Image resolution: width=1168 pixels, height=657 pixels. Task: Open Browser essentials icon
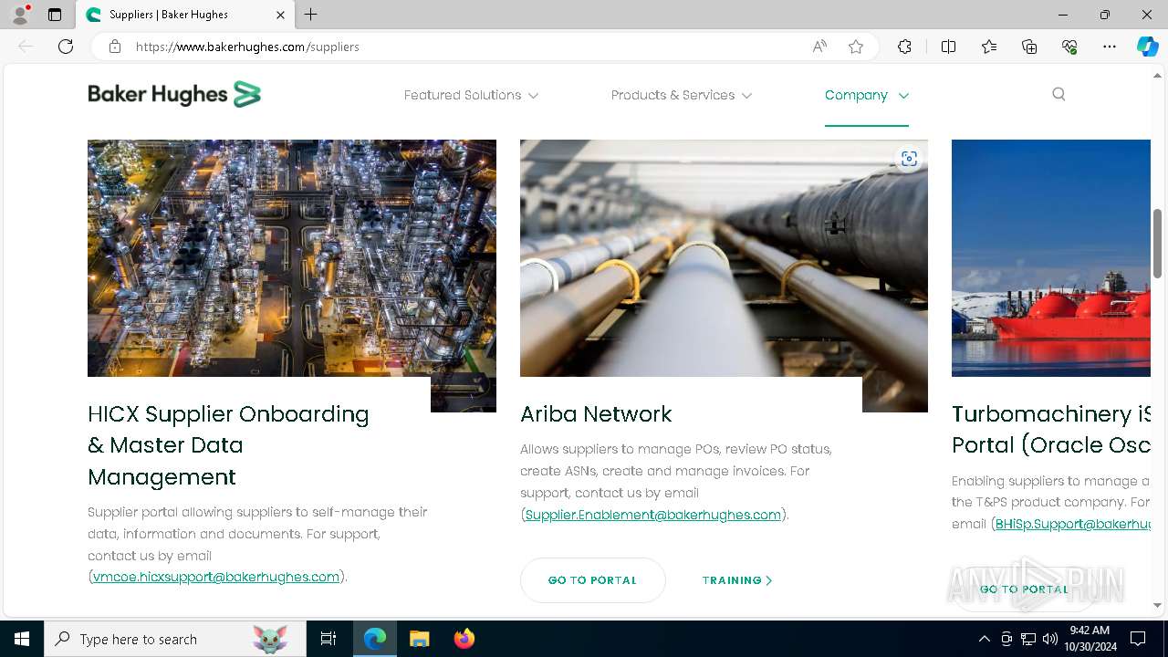[x=1069, y=47]
